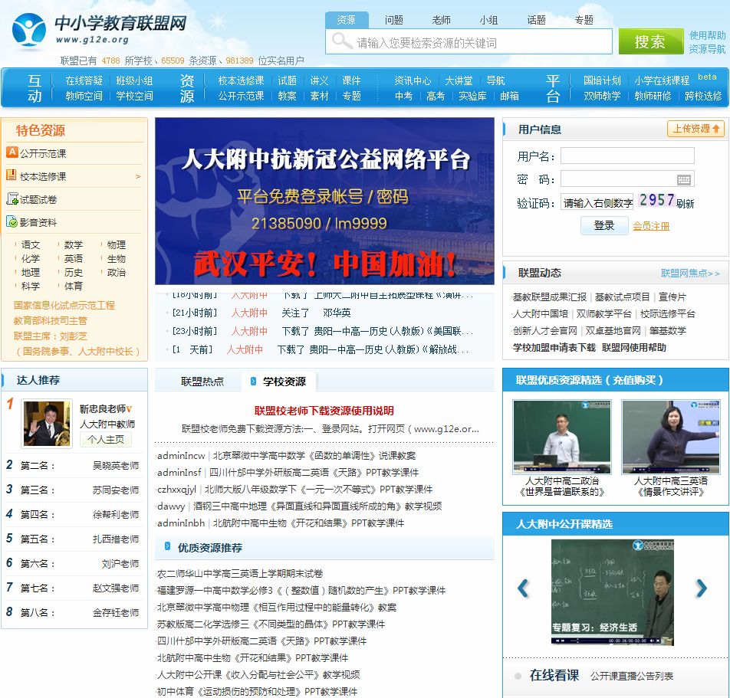Switch to 联盟热点 tab
The width and height of the screenshot is (730, 698).
(202, 382)
